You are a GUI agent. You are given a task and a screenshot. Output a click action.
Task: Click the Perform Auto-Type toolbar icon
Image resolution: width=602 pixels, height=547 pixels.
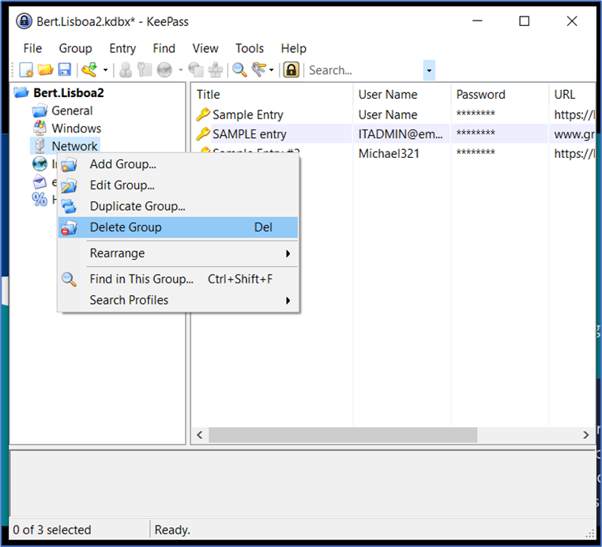(216, 70)
